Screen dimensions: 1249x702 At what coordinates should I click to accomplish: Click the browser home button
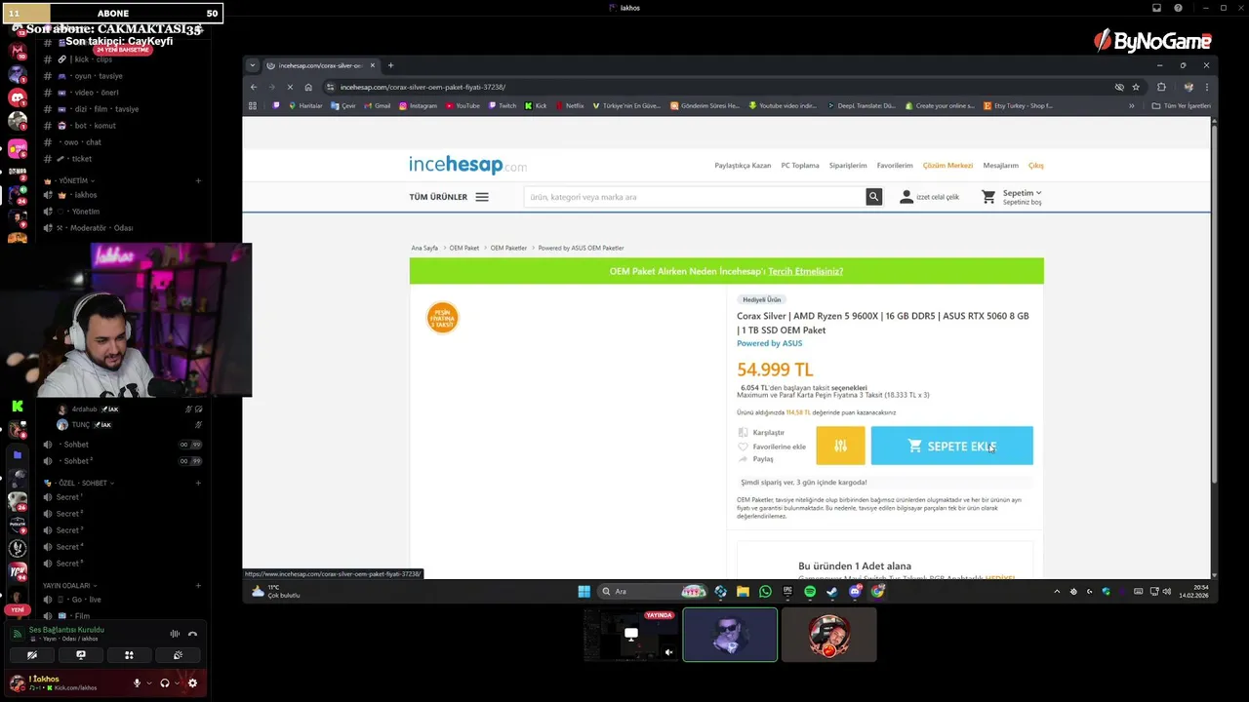308,87
